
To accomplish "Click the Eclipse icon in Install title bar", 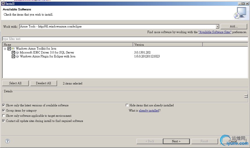I will 3,3.
